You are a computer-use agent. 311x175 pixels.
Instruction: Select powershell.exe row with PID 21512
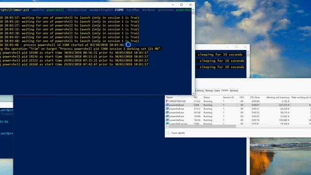click(x=238, y=109)
